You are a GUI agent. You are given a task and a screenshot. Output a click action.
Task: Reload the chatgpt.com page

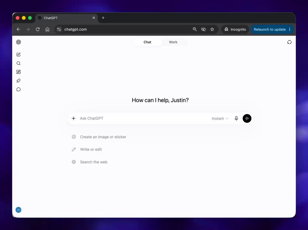(x=38, y=29)
